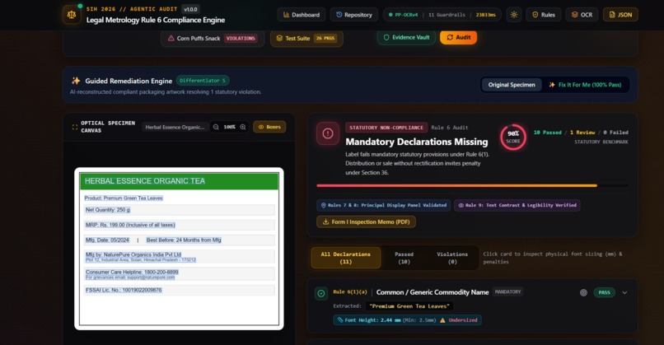Image resolution: width=664 pixels, height=345 pixels.
Task: Select the Passed (10) tab
Action: (x=404, y=258)
